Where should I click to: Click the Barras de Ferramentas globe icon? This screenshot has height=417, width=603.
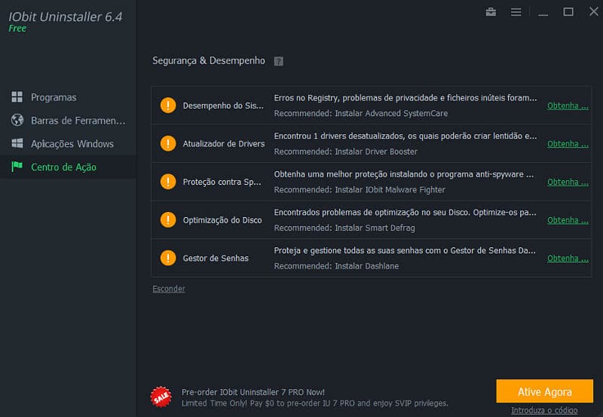tap(17, 120)
